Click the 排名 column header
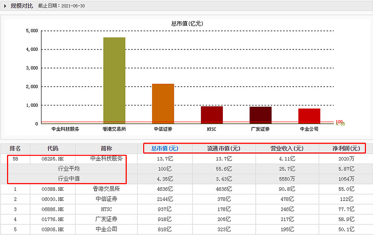 click(x=15, y=148)
